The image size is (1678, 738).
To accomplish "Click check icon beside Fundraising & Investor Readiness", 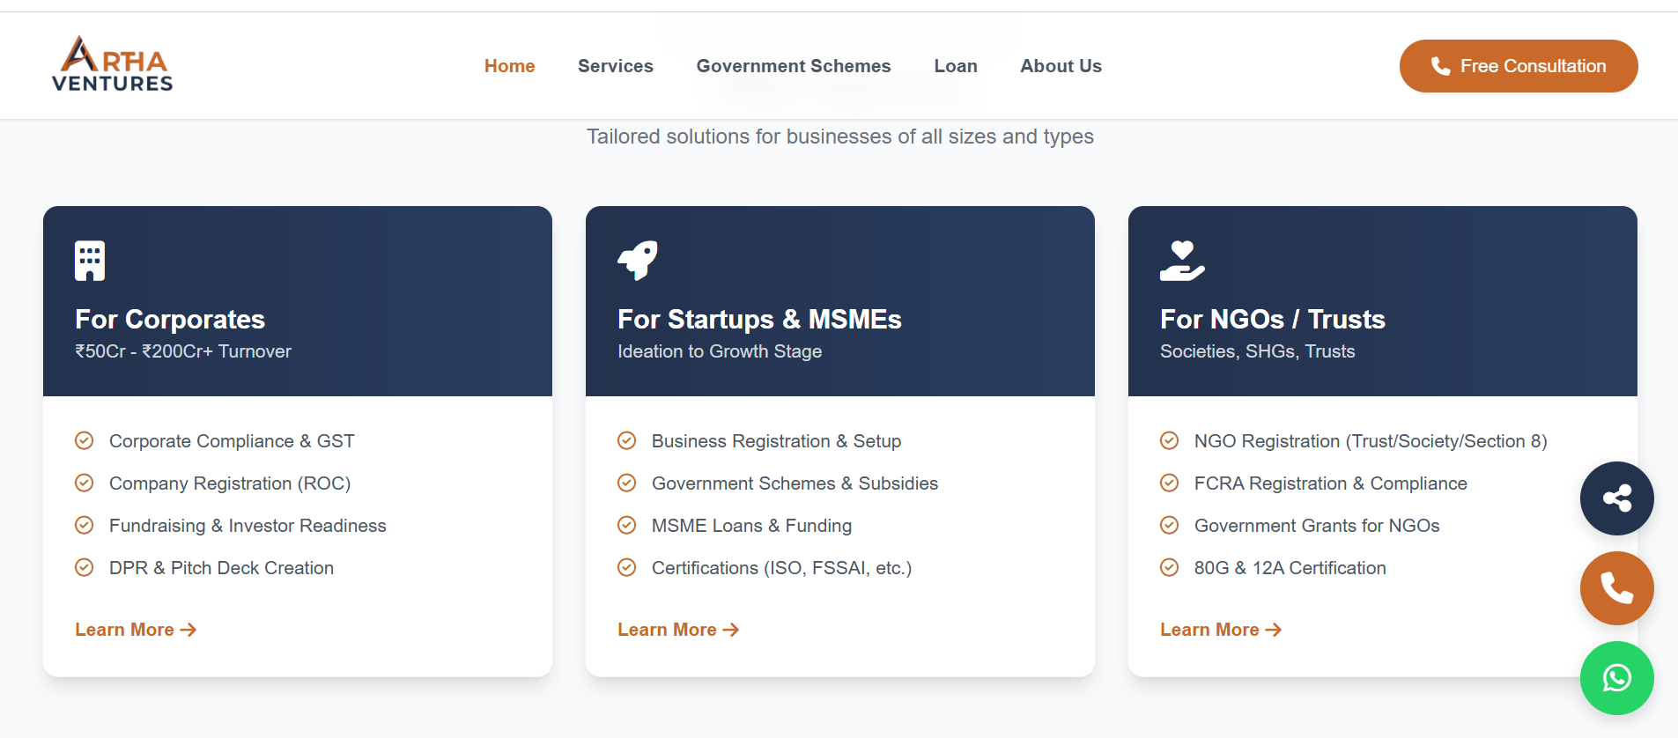I will click(x=85, y=525).
